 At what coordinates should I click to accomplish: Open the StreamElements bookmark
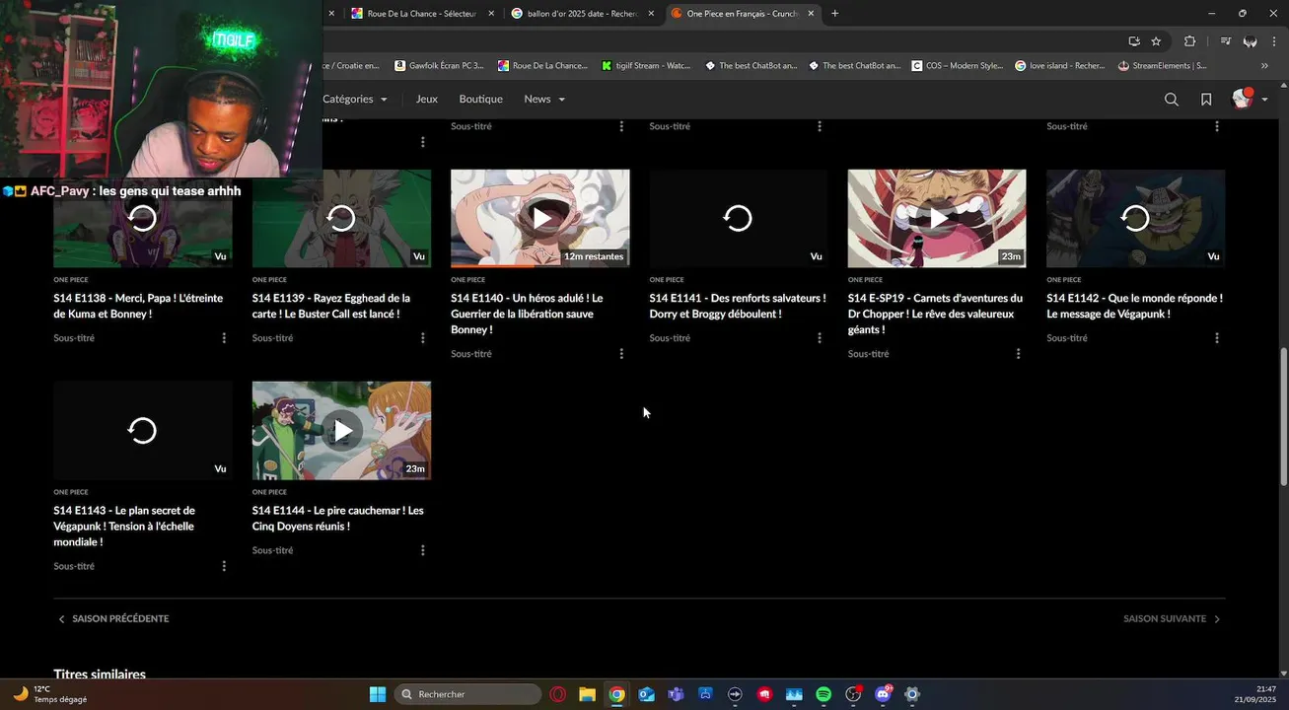(x=1163, y=66)
